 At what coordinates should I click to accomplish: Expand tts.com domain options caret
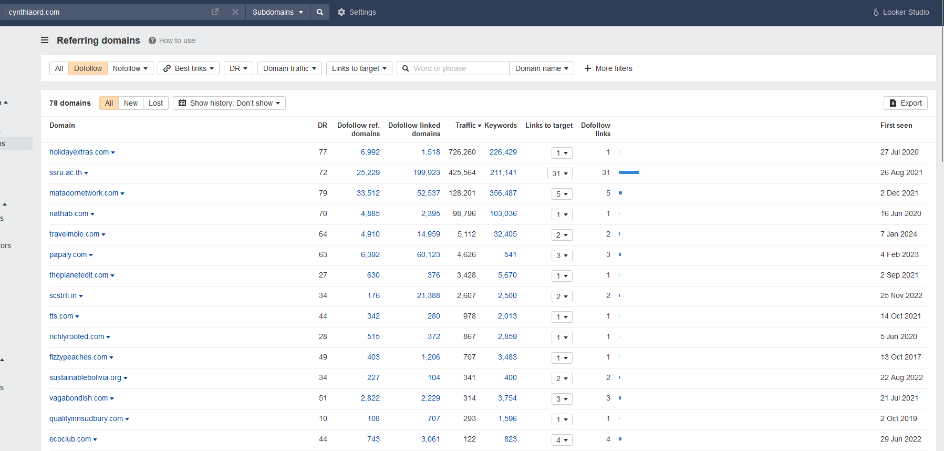click(x=77, y=316)
